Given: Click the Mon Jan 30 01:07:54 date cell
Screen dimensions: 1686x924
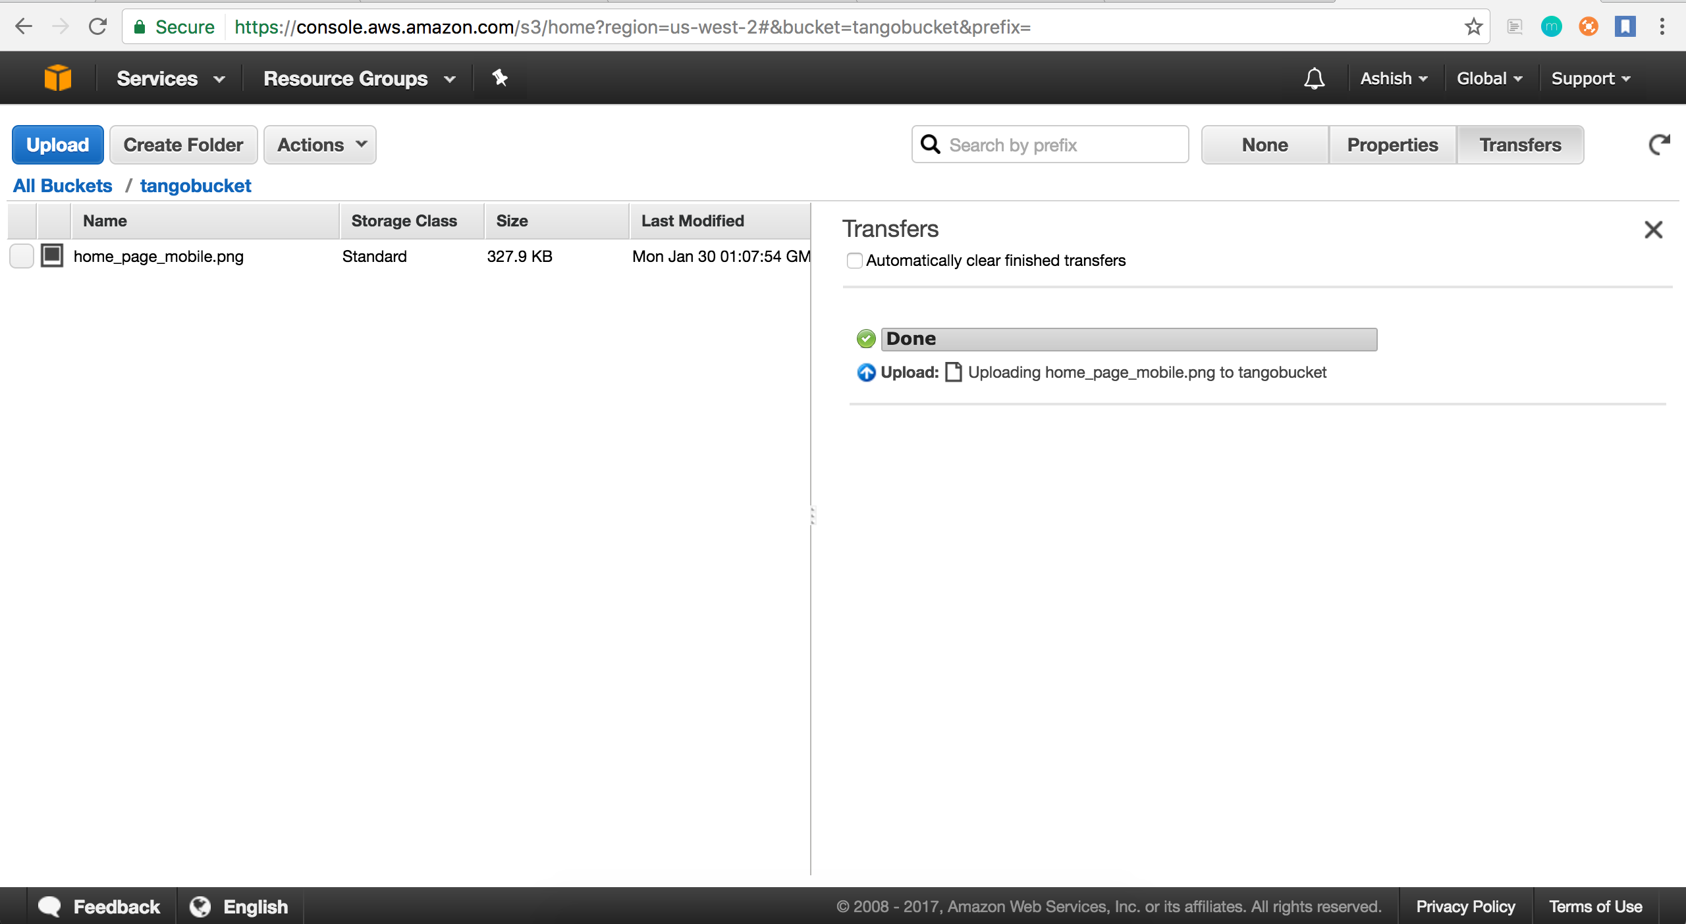Looking at the screenshot, I should (x=721, y=257).
